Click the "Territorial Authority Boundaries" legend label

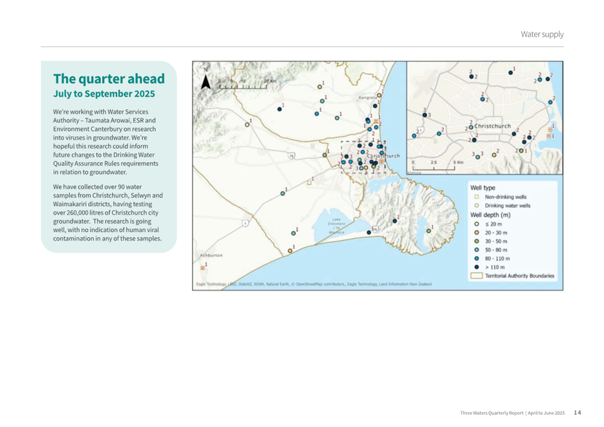click(x=520, y=276)
